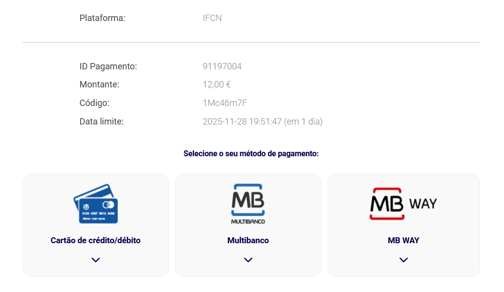
Task: Click the MB WAY logo
Action: coord(403,204)
